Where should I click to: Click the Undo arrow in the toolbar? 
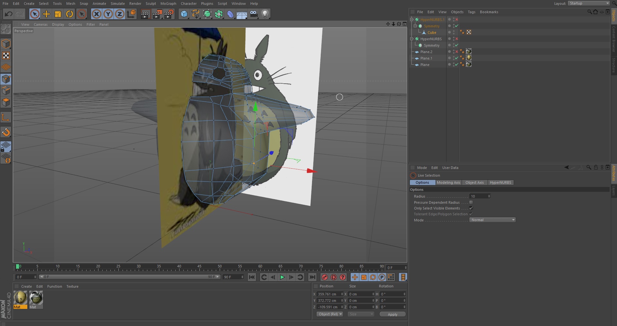click(9, 14)
